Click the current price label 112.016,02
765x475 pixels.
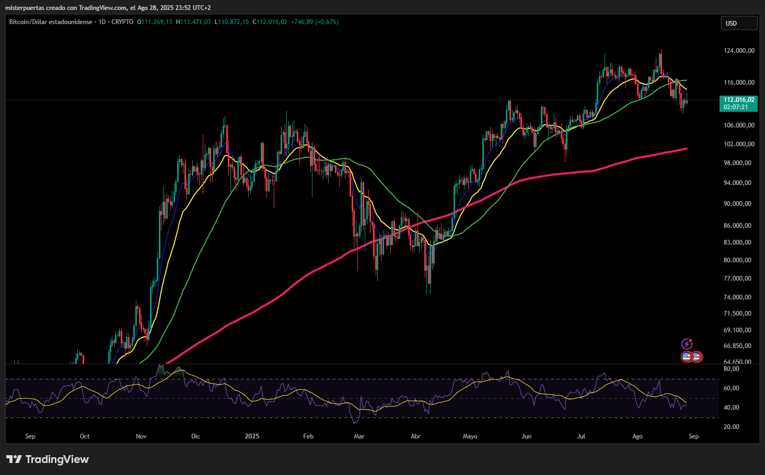coord(738,100)
